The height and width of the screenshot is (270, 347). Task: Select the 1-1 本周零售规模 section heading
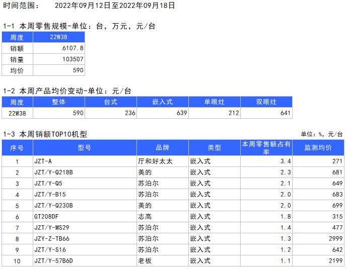pyautogui.click(x=79, y=26)
